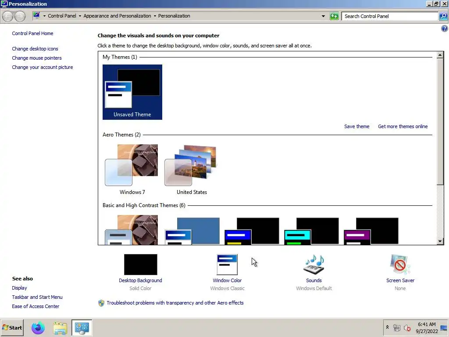The image size is (449, 337).
Task: Open the Sounds icon
Action: (x=314, y=265)
